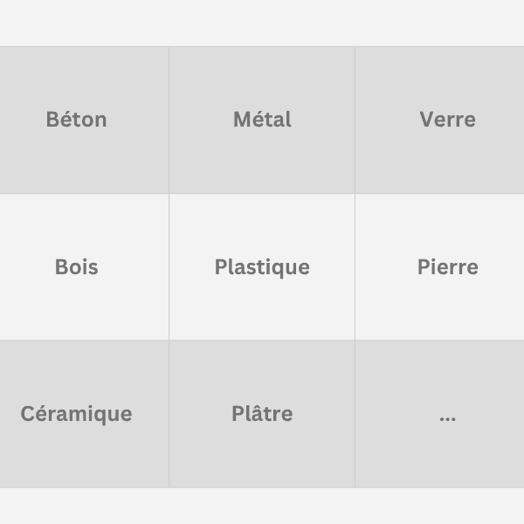Click the Pierre tile

coord(447,267)
